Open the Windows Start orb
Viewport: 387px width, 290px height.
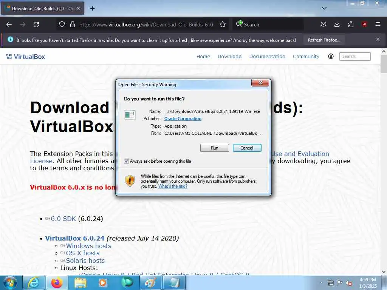point(10,282)
